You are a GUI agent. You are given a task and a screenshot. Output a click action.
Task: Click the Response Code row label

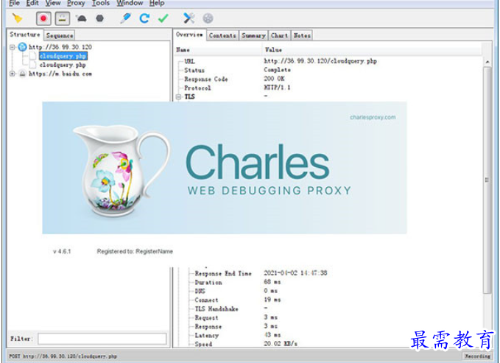tap(206, 79)
